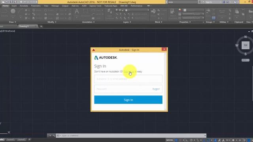The image size is (253, 142).
Task: Click the Group icon in Groups panel
Action: [208, 11]
